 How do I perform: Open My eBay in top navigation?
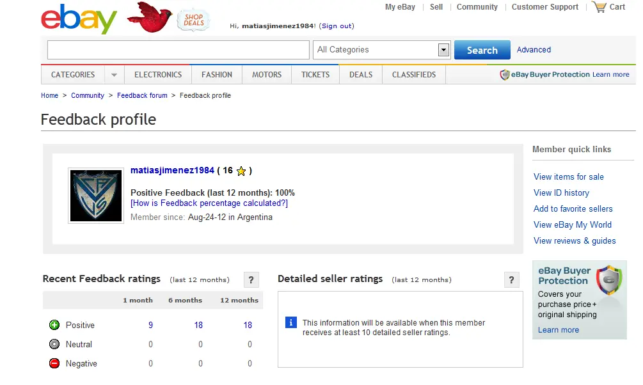(x=400, y=7)
